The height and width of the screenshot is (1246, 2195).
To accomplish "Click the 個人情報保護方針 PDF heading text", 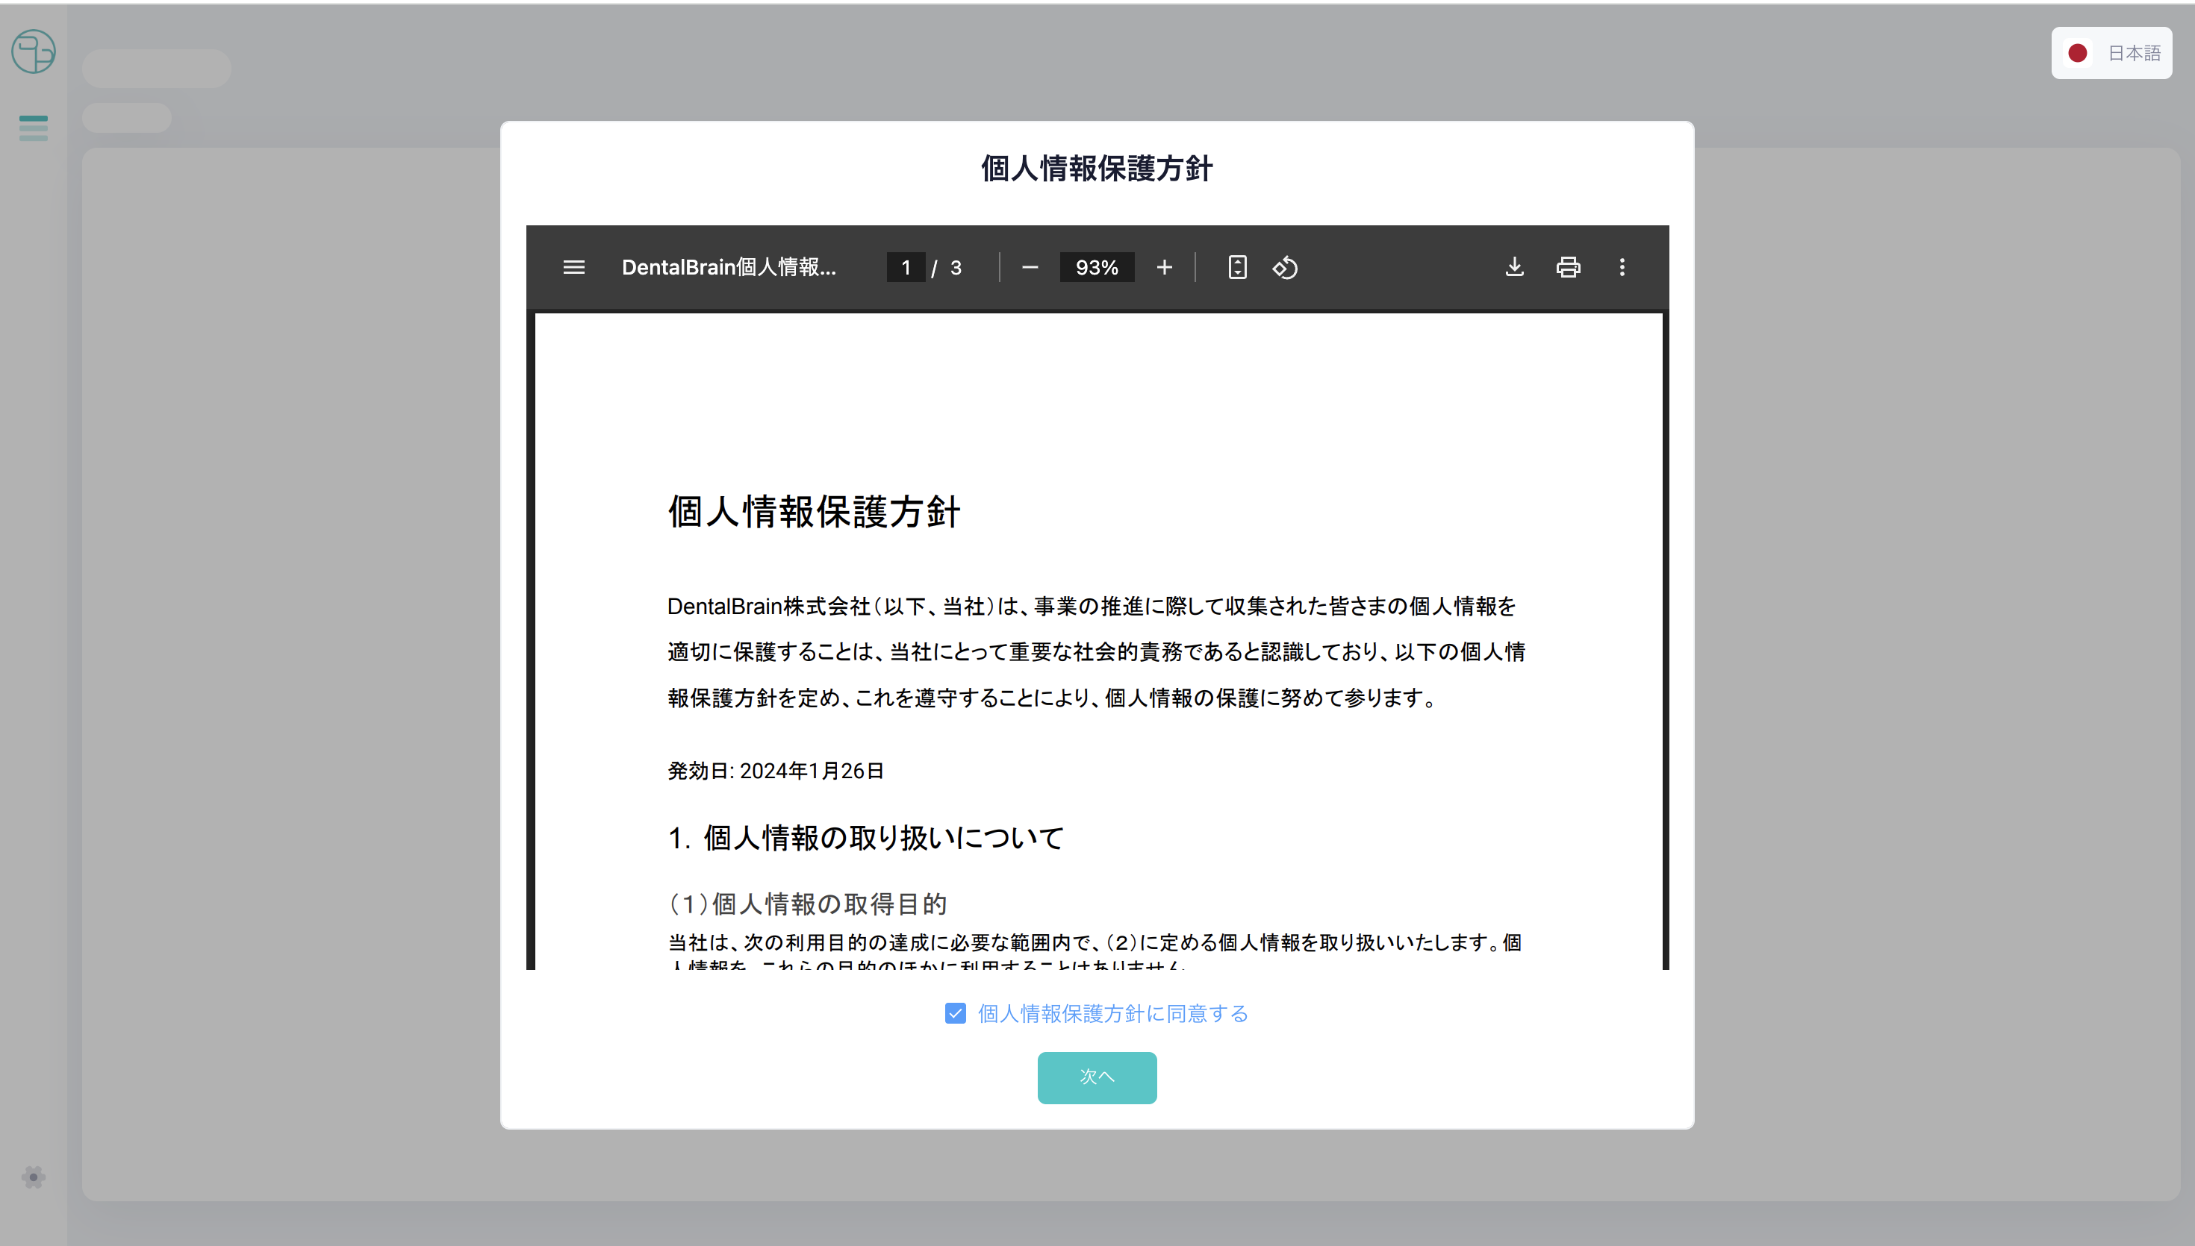I will point(814,512).
